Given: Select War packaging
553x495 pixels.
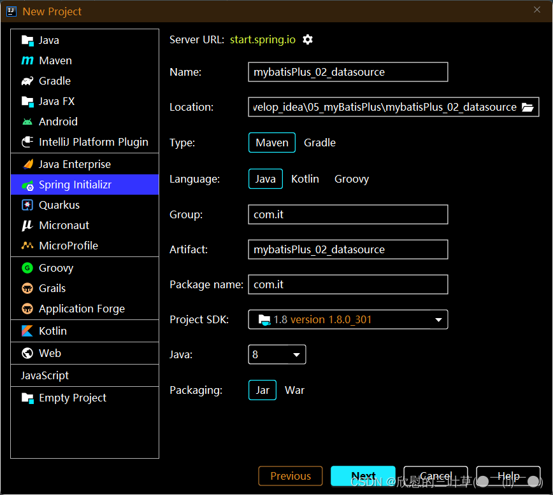Looking at the screenshot, I should pos(294,391).
